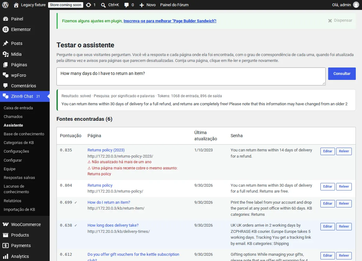
Task: Click the Comentários speech bubble icon
Action: tap(6, 86)
